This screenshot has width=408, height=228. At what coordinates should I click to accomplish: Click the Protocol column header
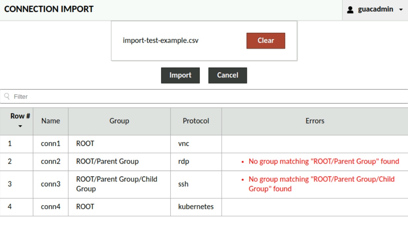pos(196,121)
